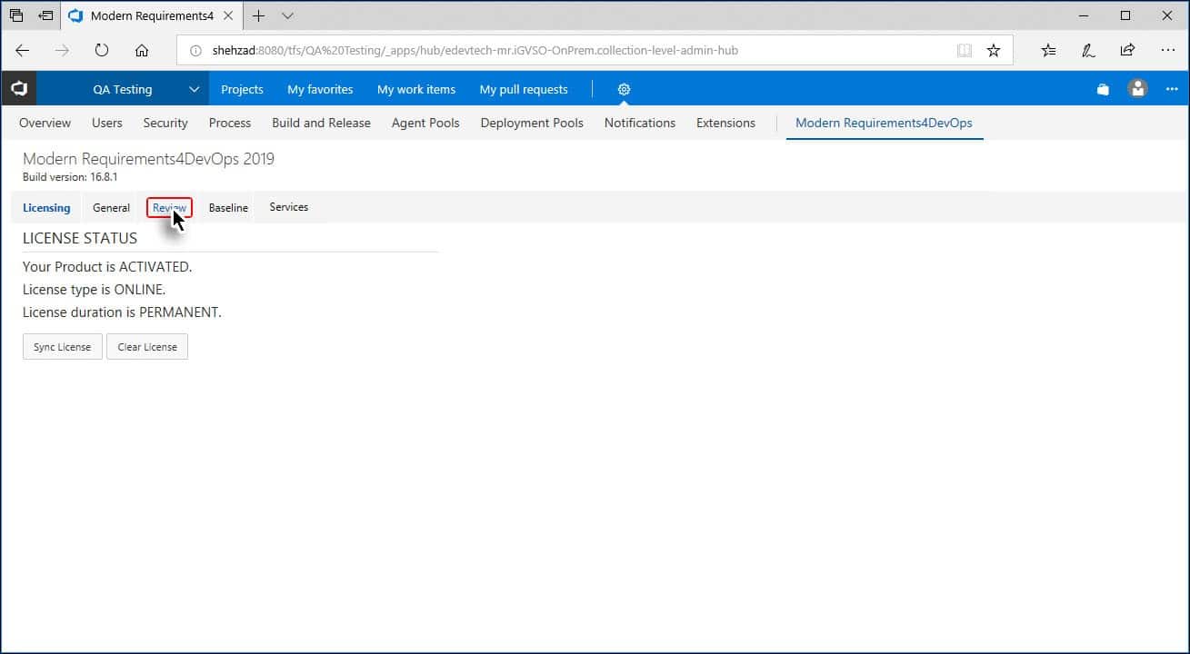Select the Modern Requirements4DevOps hub tab
This screenshot has height=654, width=1190.
(x=884, y=123)
